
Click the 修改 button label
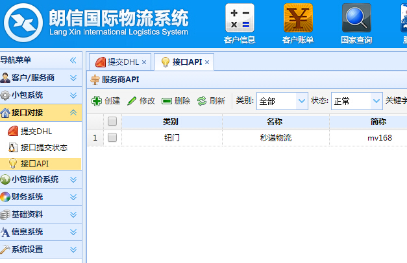[147, 101]
